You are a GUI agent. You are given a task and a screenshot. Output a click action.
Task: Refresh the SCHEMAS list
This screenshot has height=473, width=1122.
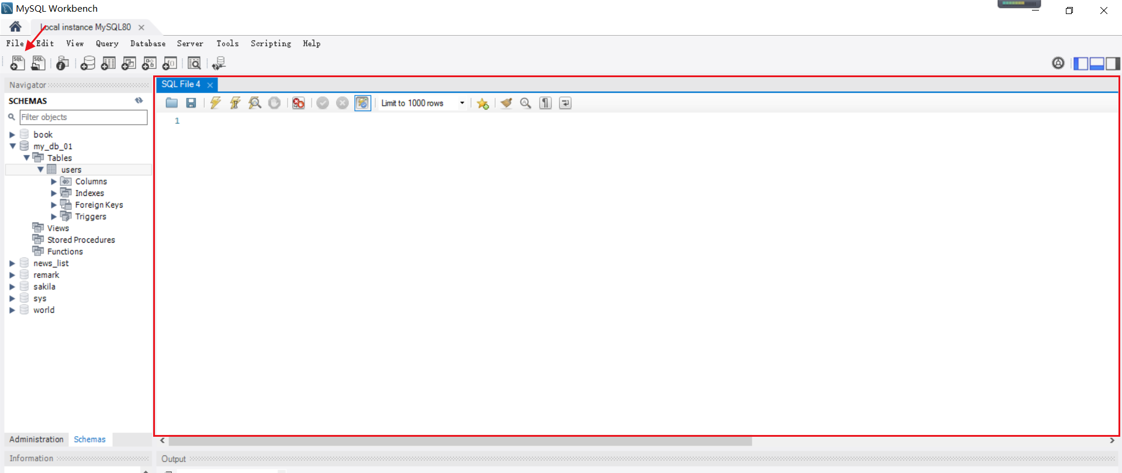point(139,101)
